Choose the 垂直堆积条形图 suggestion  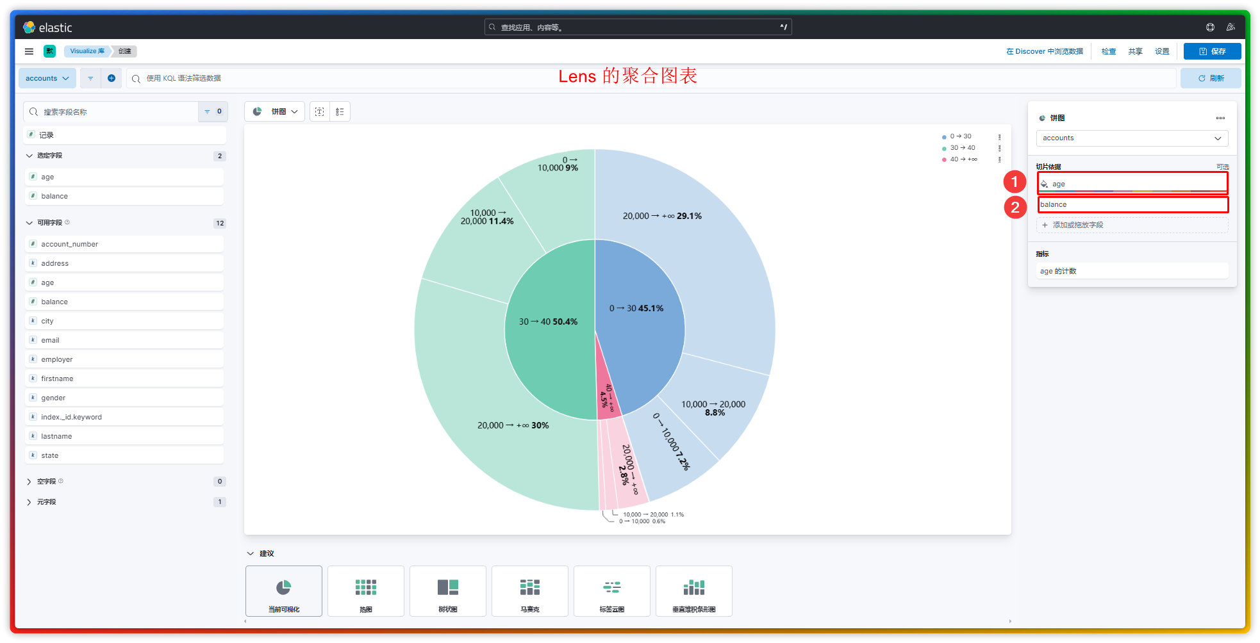coord(694,591)
